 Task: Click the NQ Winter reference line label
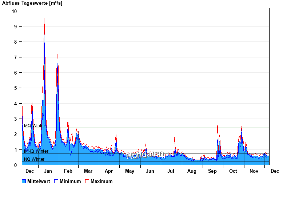coord(34,159)
